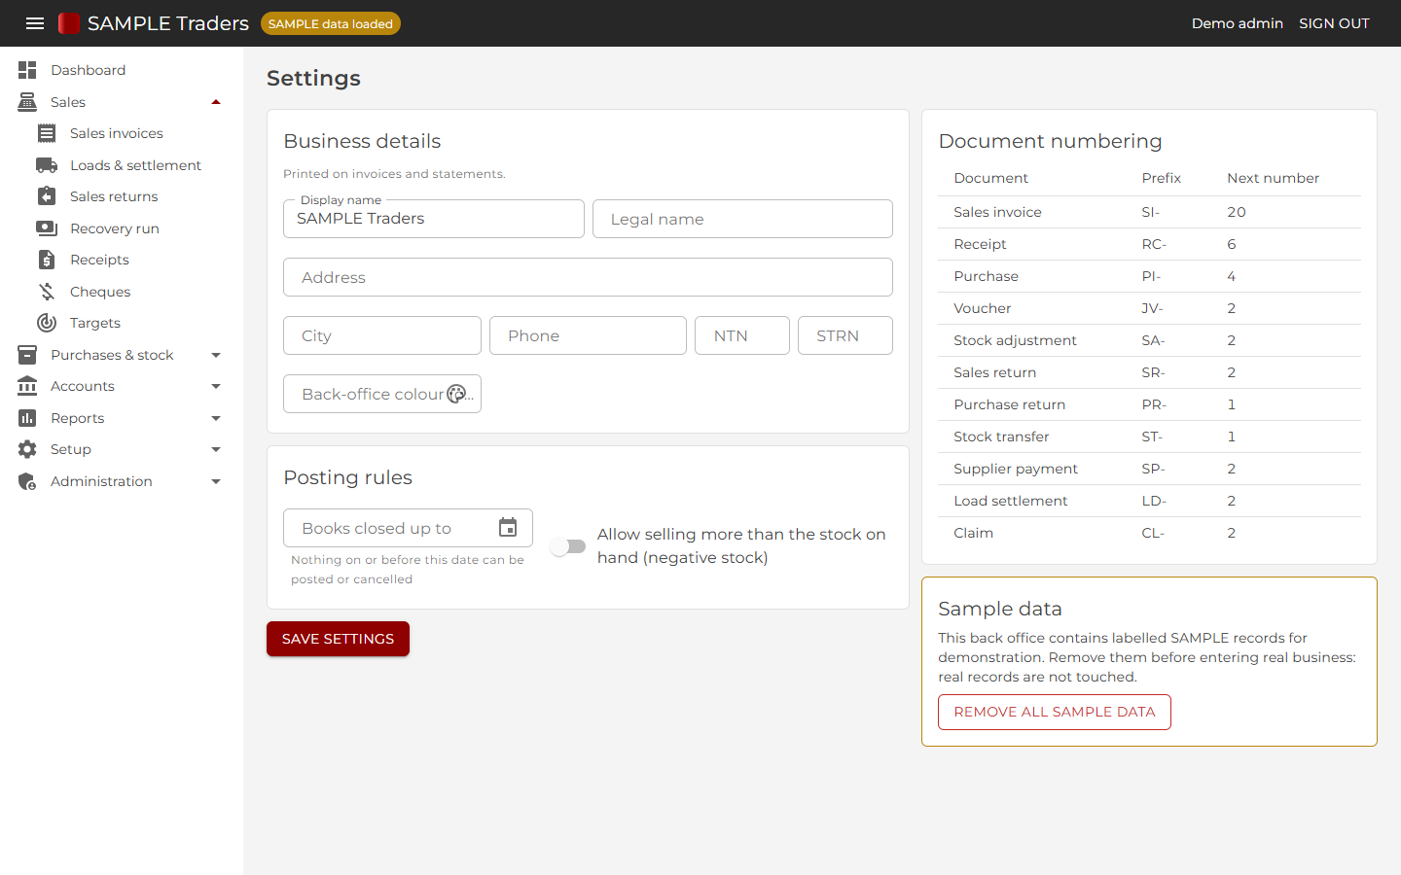Click the STRN input field
1401x875 pixels.
[845, 335]
